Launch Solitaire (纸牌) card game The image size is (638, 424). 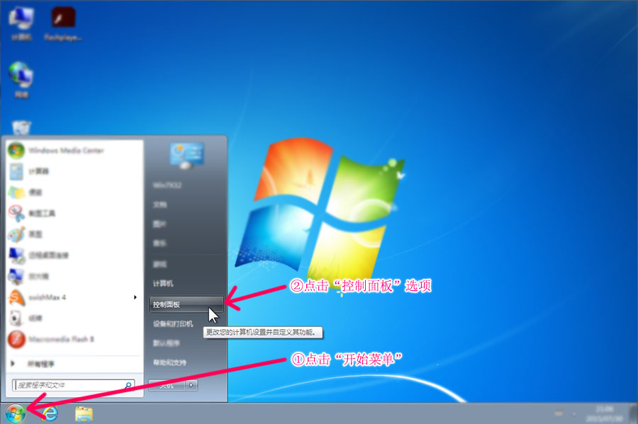point(74,319)
